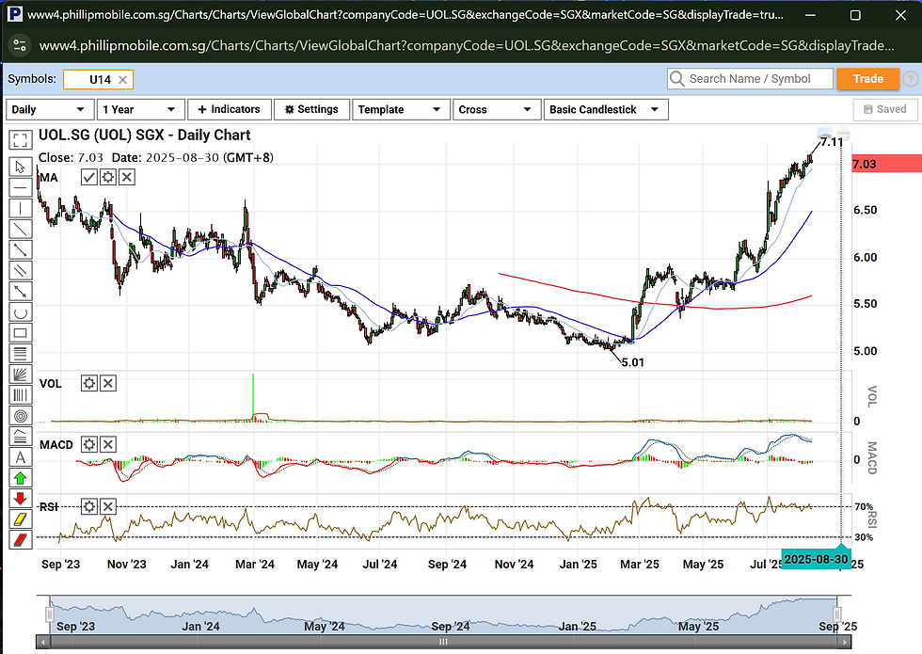
Task: Open the Template menu
Action: (x=399, y=110)
